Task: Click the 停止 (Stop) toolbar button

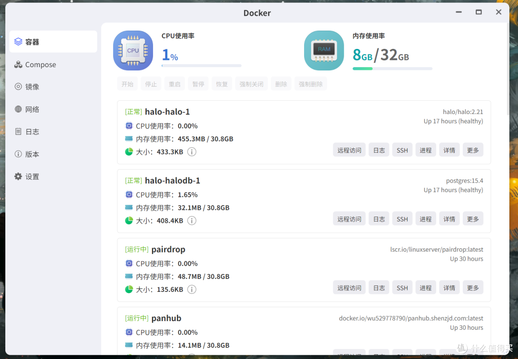Action: click(x=151, y=84)
